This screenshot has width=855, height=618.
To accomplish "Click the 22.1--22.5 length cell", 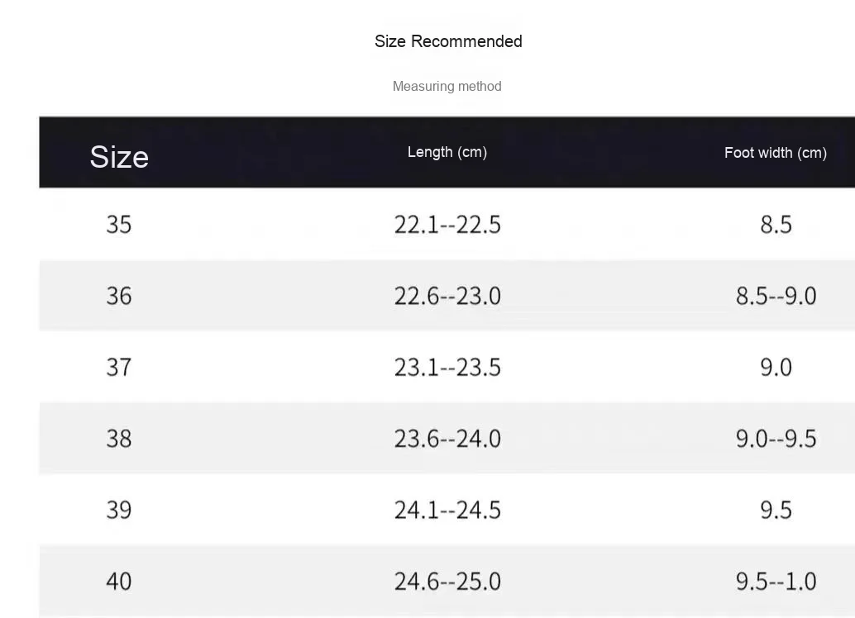I will (x=447, y=225).
